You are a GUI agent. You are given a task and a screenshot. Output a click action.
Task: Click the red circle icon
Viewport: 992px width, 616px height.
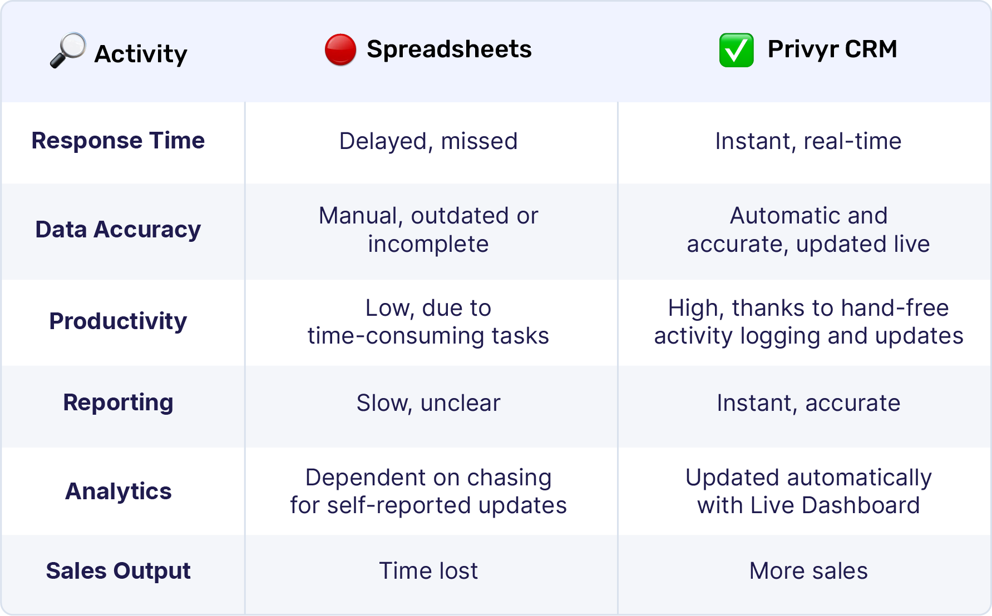[340, 49]
